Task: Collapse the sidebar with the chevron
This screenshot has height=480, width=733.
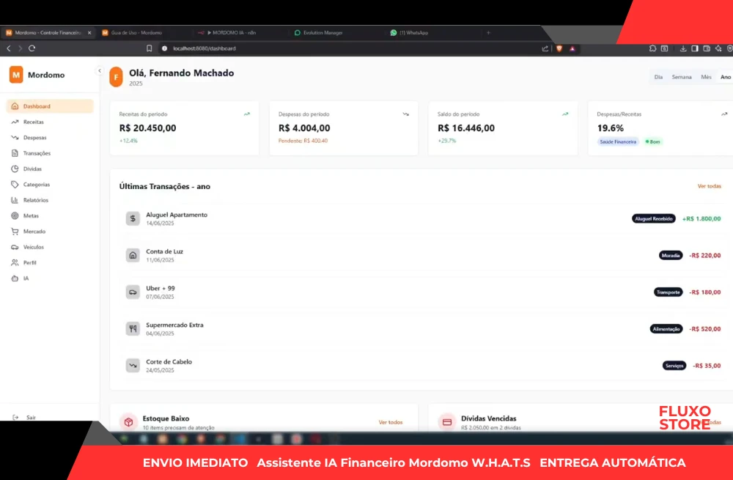Action: 100,70
